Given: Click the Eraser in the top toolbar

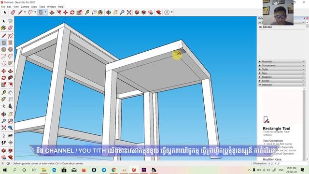Looking at the screenshot, I should tap(13, 13).
